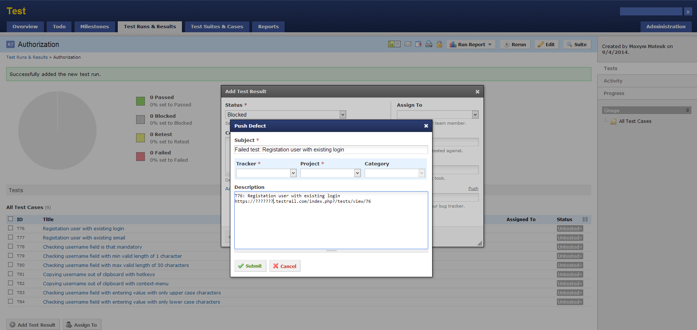This screenshot has width=697, height=330.
Task: Click into the Description text area
Action: pos(331,220)
